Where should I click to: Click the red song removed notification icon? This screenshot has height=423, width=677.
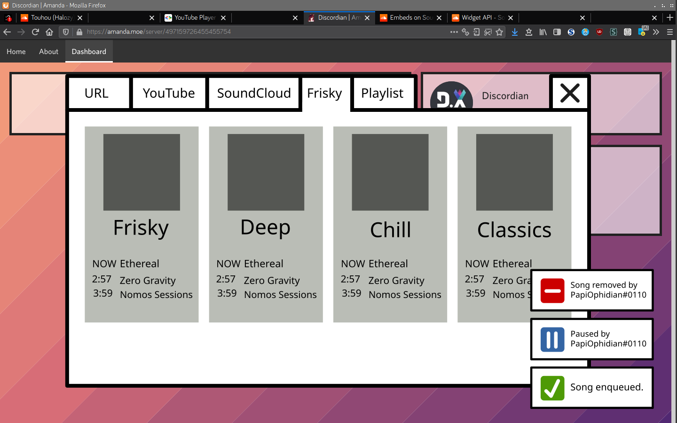click(552, 290)
